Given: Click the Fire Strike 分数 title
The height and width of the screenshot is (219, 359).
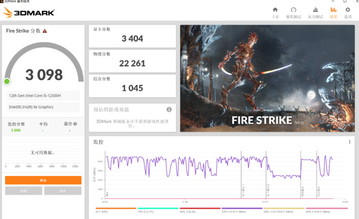Looking at the screenshot, I should [23, 31].
